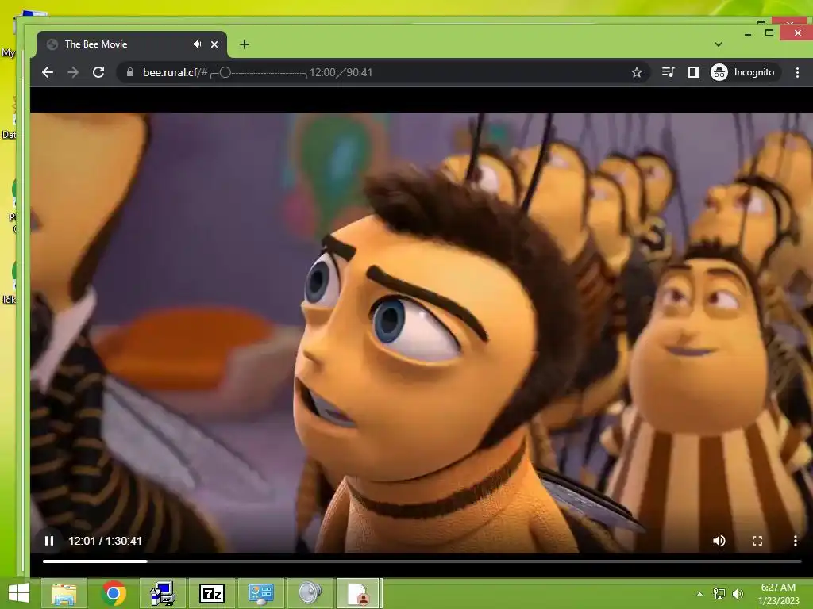Open network status tray icon
Screen dimensions: 813x609
coord(719,594)
